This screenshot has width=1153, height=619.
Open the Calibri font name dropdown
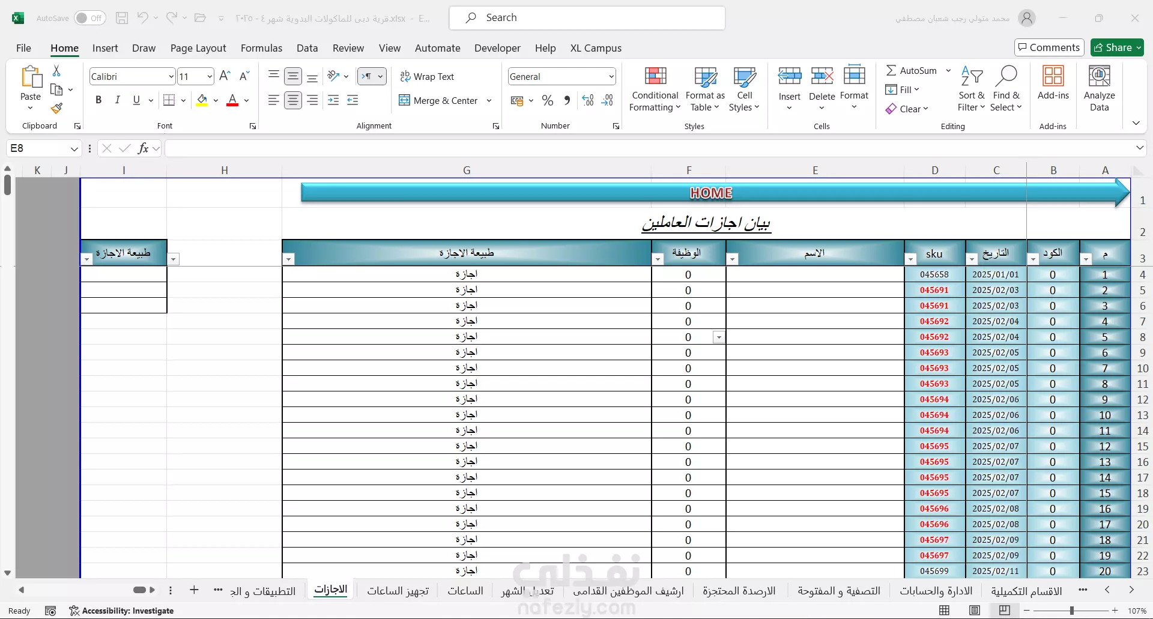(171, 76)
